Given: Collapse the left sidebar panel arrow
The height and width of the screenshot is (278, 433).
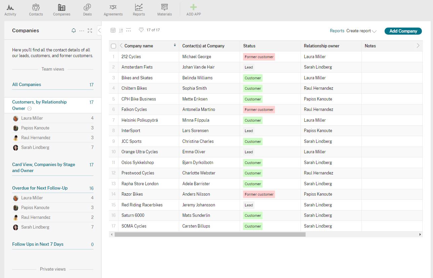Looking at the screenshot, I should coord(99,31).
